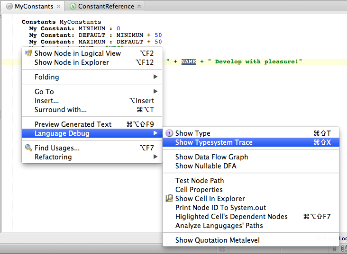Choose Show Quotation Metalevel

[217, 240]
